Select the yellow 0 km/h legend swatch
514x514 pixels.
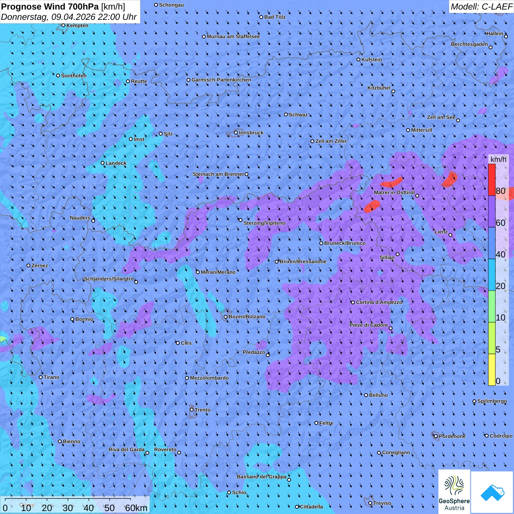click(x=492, y=370)
